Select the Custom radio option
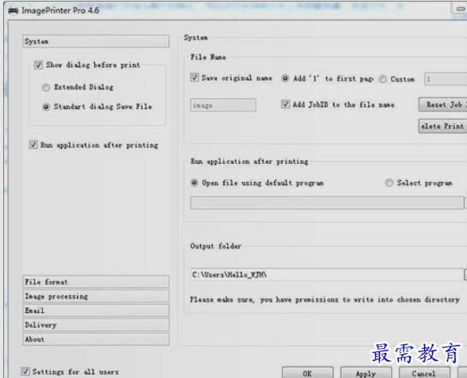This screenshot has width=467, height=378. 382,79
